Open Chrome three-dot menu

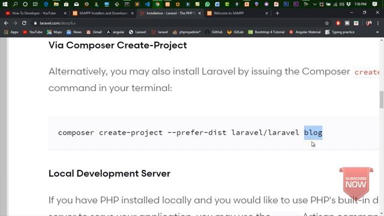point(378,23)
